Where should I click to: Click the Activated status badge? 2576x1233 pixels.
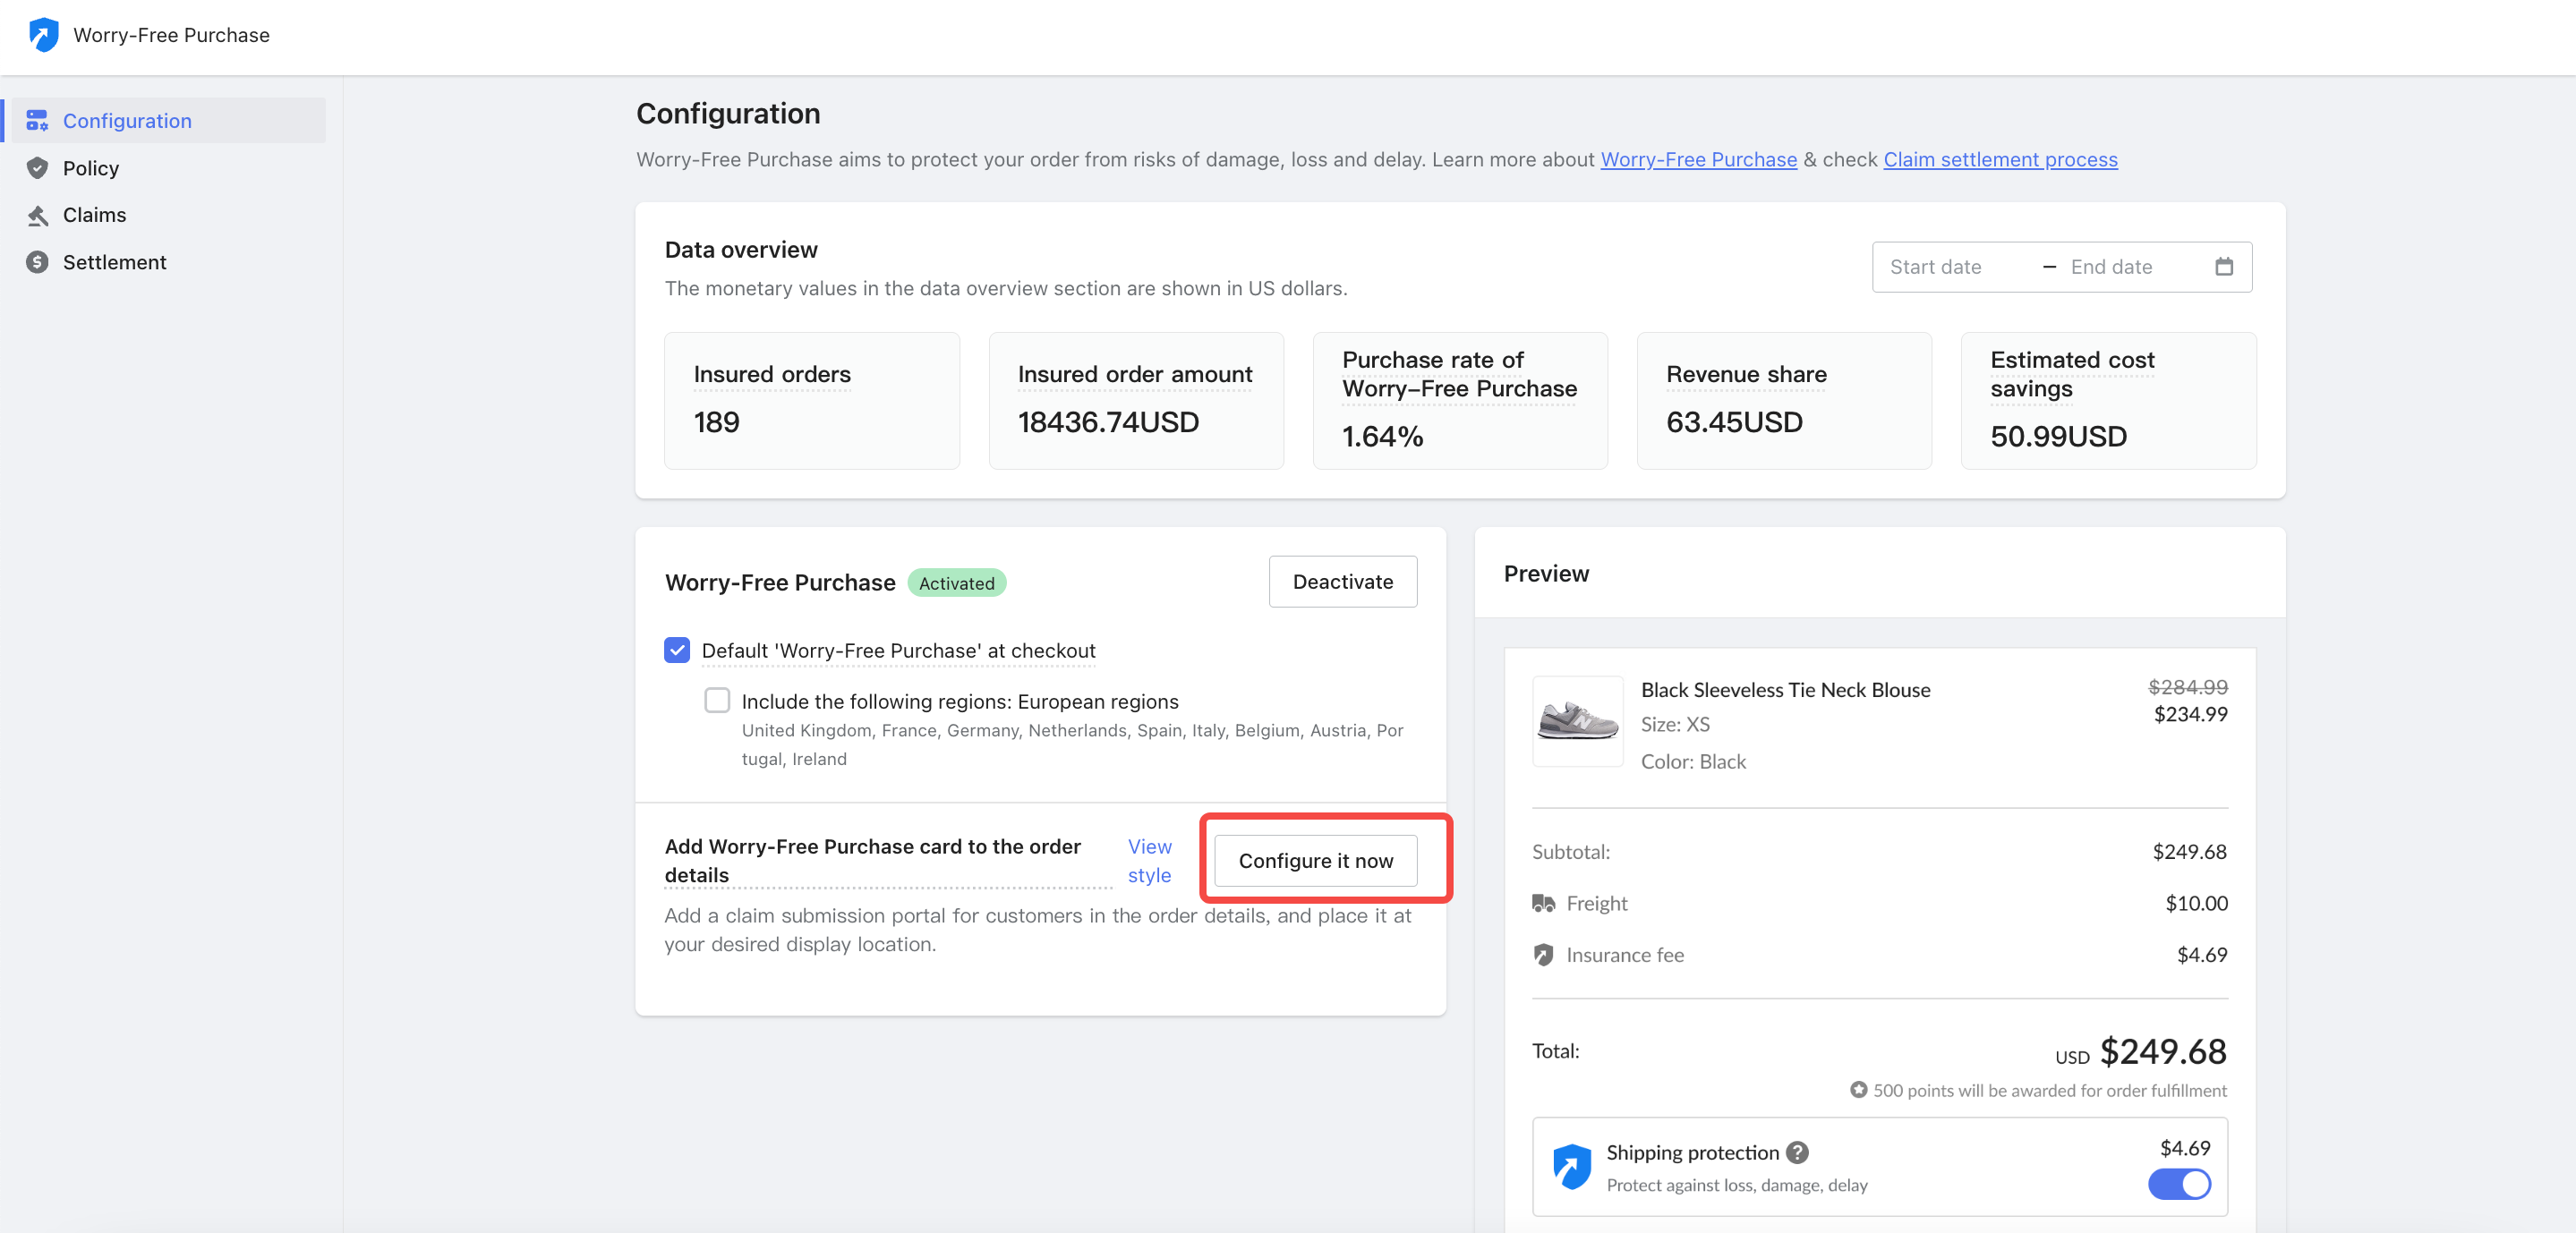coord(956,583)
